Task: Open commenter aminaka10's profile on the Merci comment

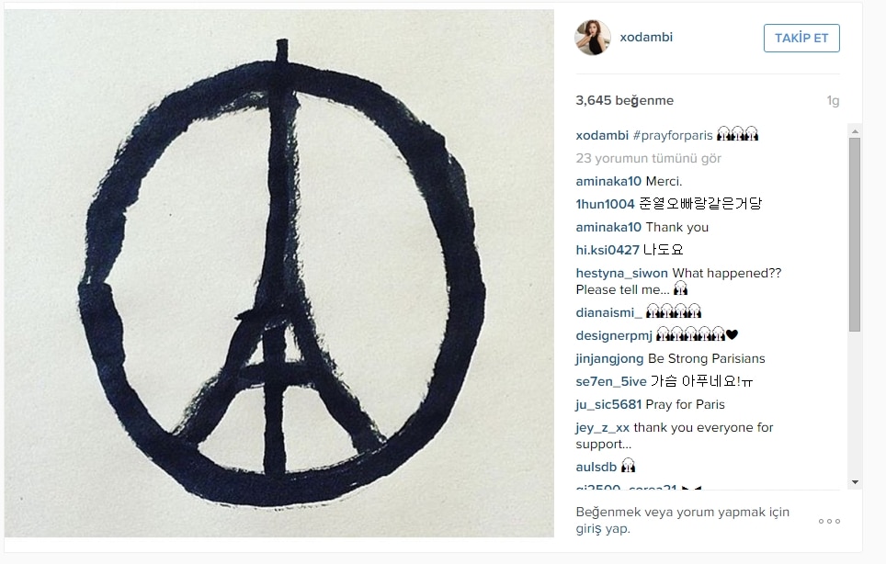Action: click(x=608, y=181)
